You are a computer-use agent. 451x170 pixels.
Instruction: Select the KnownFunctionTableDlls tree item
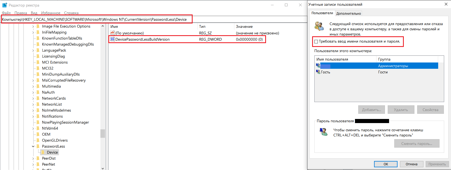(62, 38)
